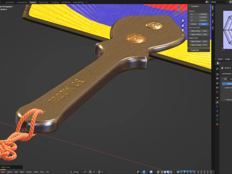The height and width of the screenshot is (174, 232).
Task: Open the Tool tab in viewport sidebar
Action: 213,14
